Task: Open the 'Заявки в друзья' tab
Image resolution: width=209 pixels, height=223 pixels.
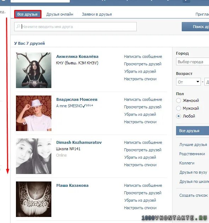Action: click(x=97, y=14)
